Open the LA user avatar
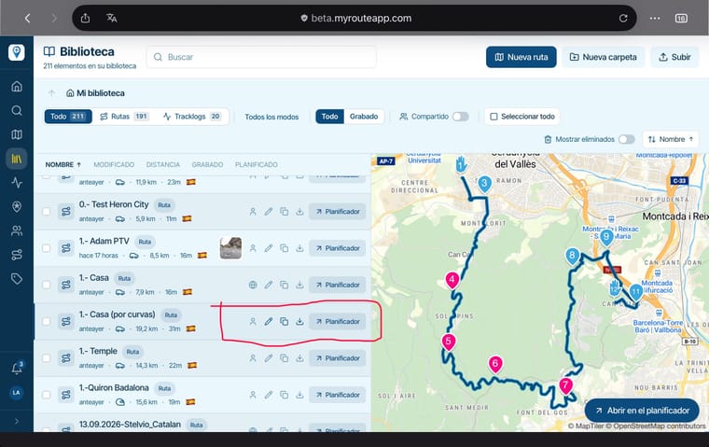The image size is (709, 447). 16,392
